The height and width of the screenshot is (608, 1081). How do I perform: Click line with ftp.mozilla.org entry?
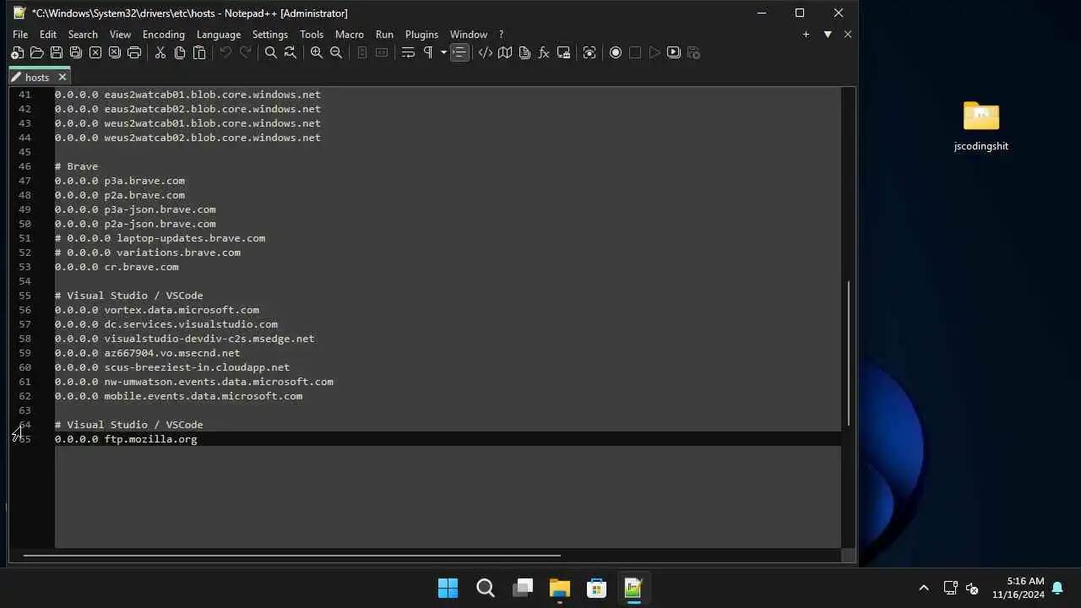pyautogui.click(x=448, y=439)
